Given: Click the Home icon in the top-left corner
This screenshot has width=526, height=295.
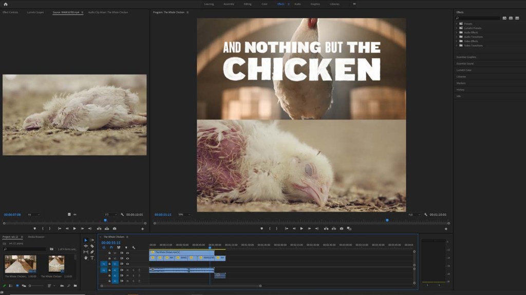Looking at the screenshot, I should pyautogui.click(x=6, y=4).
